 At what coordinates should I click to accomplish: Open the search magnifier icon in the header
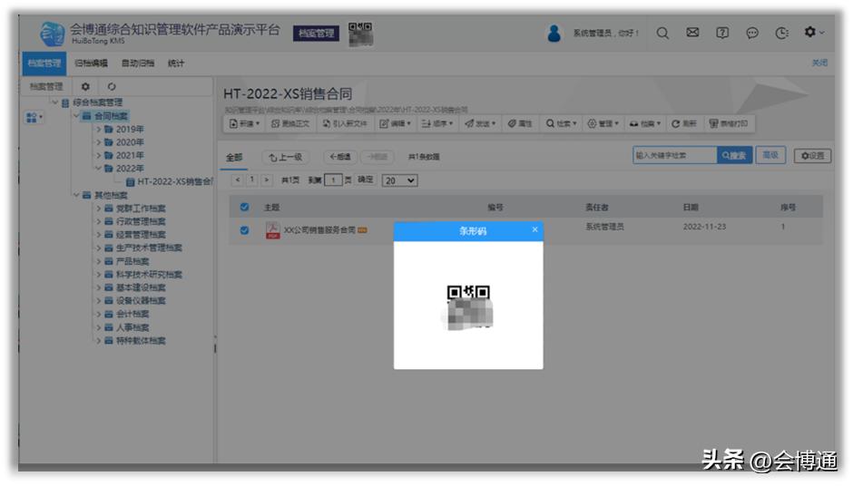662,34
